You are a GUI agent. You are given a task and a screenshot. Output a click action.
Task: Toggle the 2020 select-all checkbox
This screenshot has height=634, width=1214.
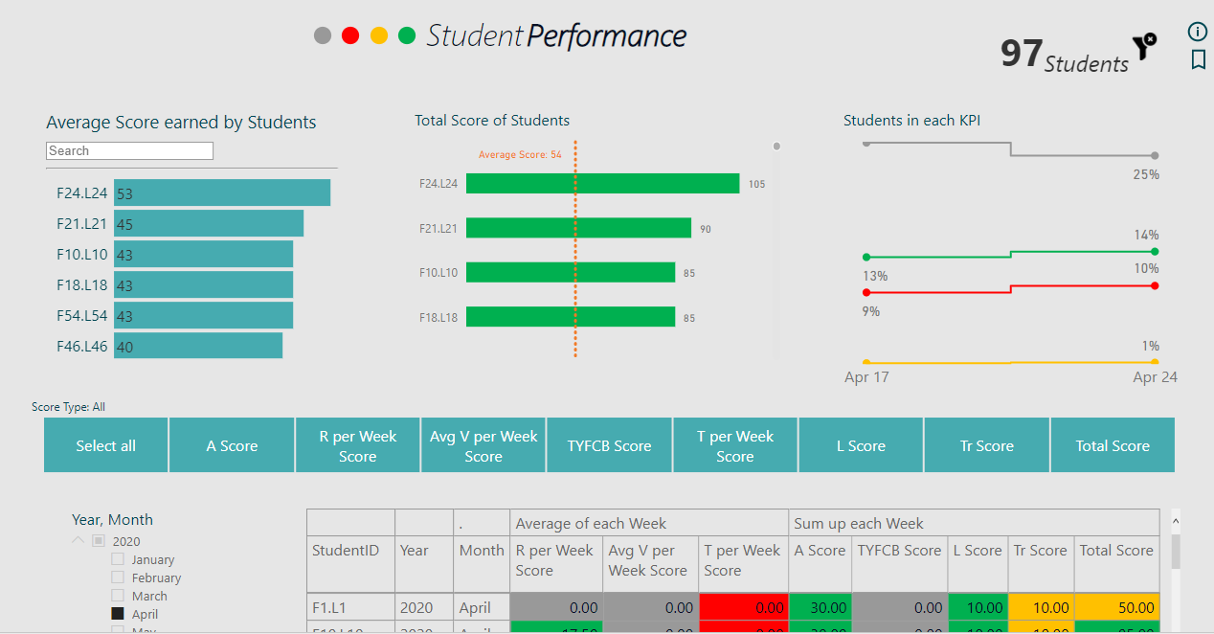click(x=98, y=540)
